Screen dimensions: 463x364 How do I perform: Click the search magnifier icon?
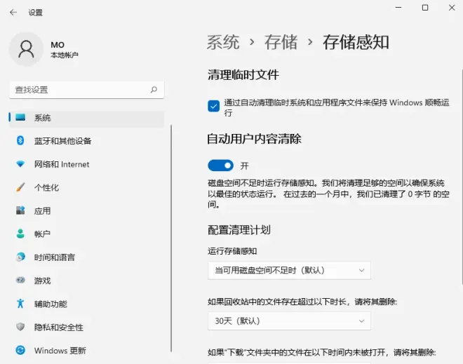(154, 90)
